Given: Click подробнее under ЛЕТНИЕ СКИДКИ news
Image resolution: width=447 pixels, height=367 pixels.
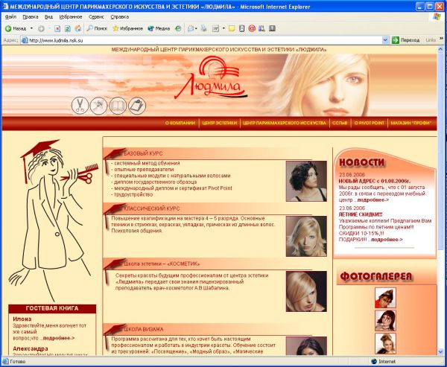Looking at the screenshot, I should tap(387, 240).
